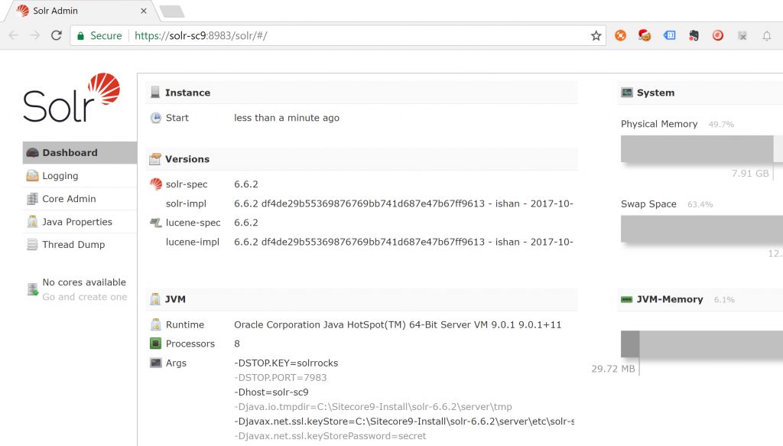Open the Dashboard menu item
783x446 pixels.
coord(80,153)
